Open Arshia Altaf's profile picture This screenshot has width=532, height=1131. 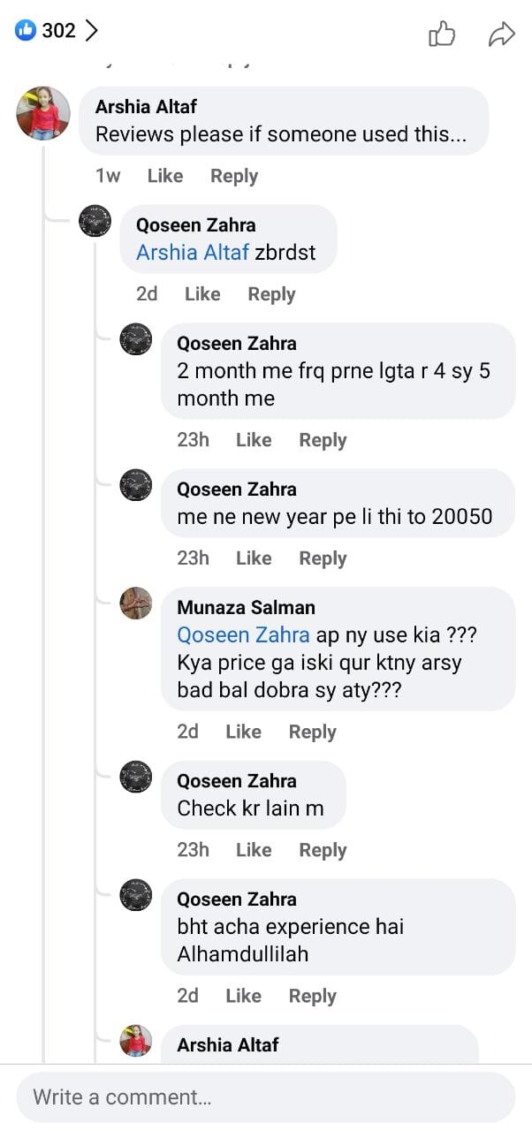[x=42, y=113]
